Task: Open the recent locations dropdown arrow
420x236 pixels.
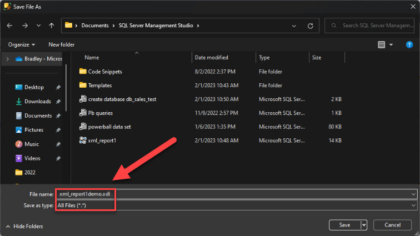Action: [38, 26]
